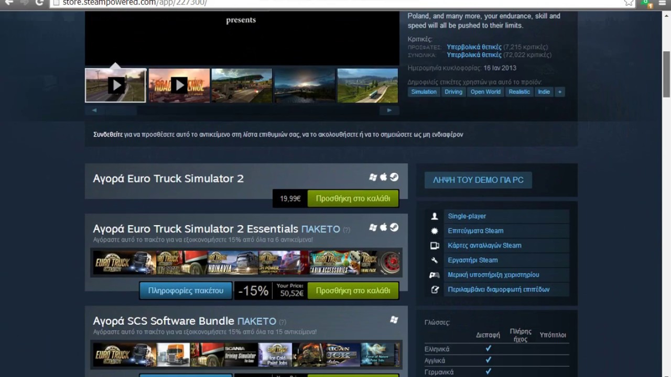Click the Αγγλικά language row
Screen dimensions: 671x377
496,360
